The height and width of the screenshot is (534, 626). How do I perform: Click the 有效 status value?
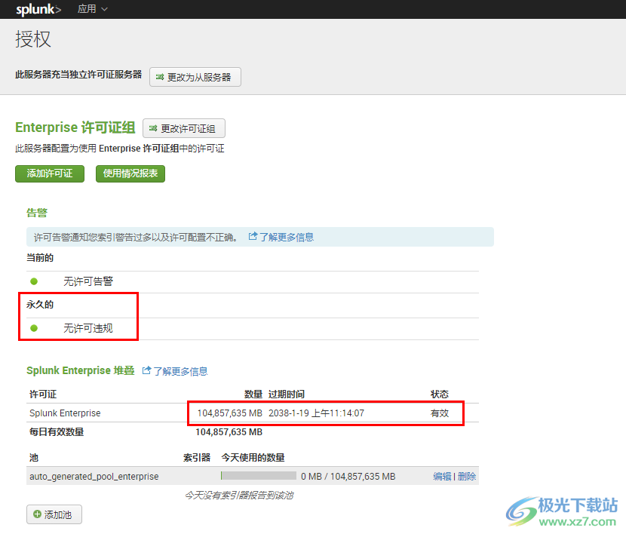pos(440,413)
